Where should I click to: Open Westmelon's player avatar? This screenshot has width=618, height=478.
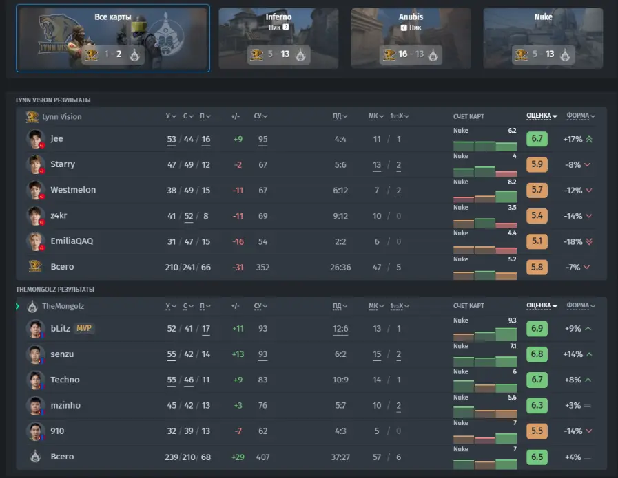pos(35,190)
